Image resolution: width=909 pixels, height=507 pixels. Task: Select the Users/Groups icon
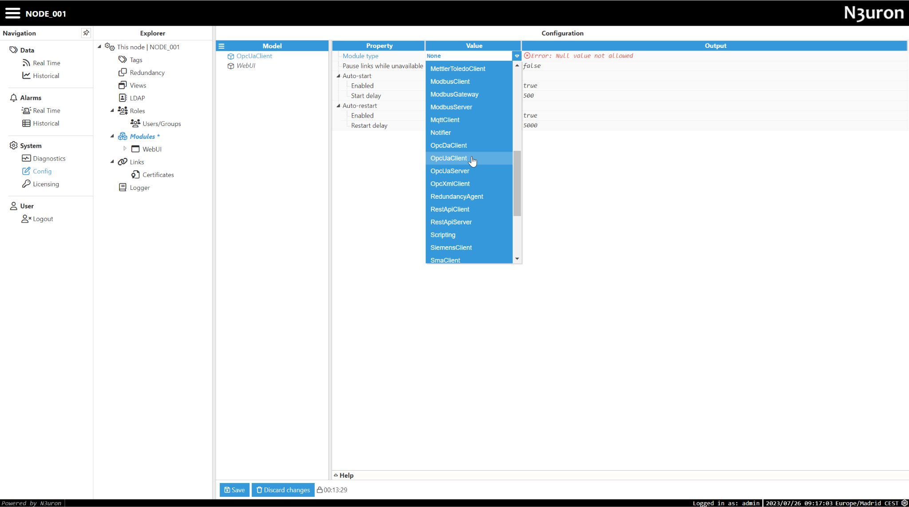pyautogui.click(x=135, y=123)
